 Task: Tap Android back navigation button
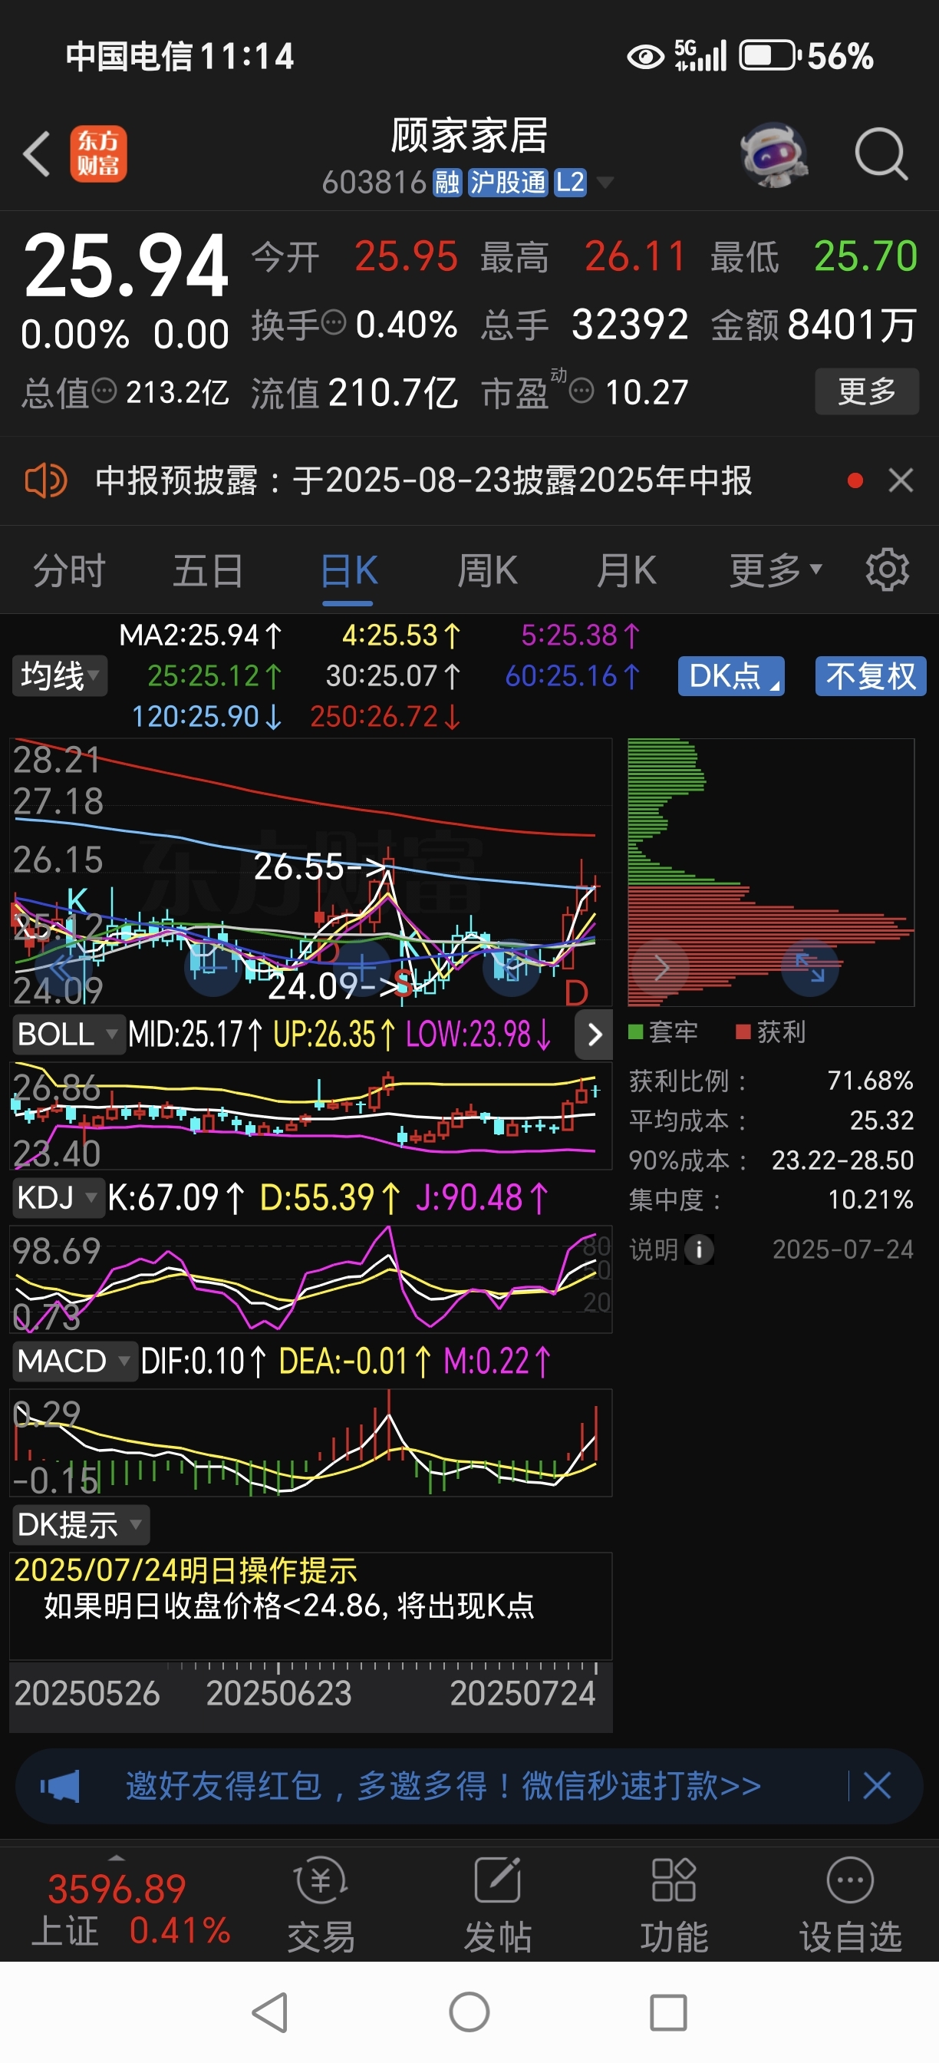[271, 2012]
